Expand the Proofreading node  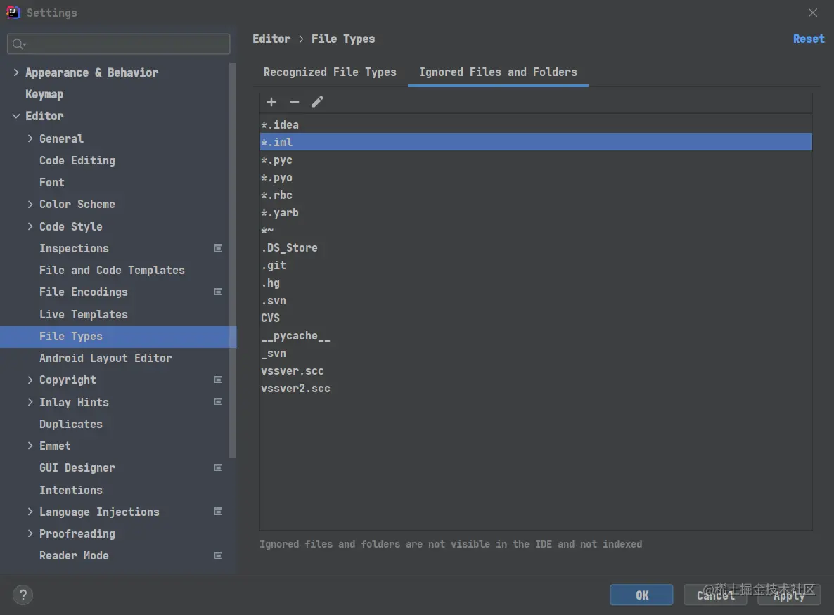30,533
